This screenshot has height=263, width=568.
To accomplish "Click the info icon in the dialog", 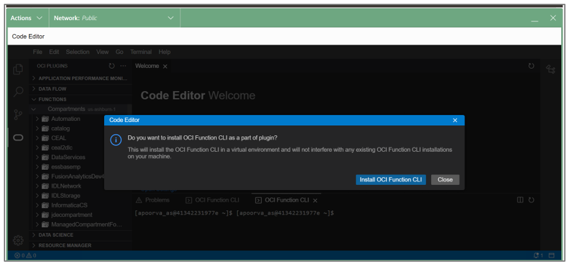I will click(x=115, y=140).
